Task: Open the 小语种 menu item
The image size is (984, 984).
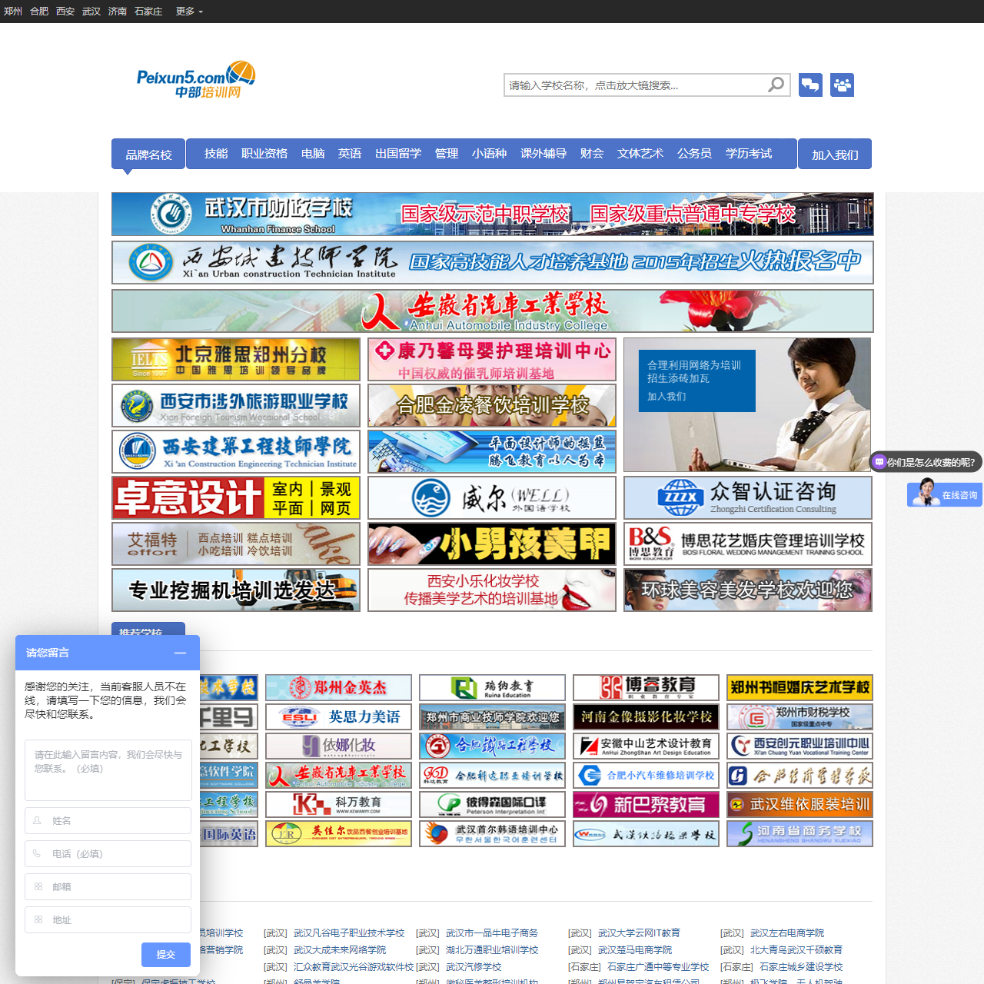Action: point(489,154)
